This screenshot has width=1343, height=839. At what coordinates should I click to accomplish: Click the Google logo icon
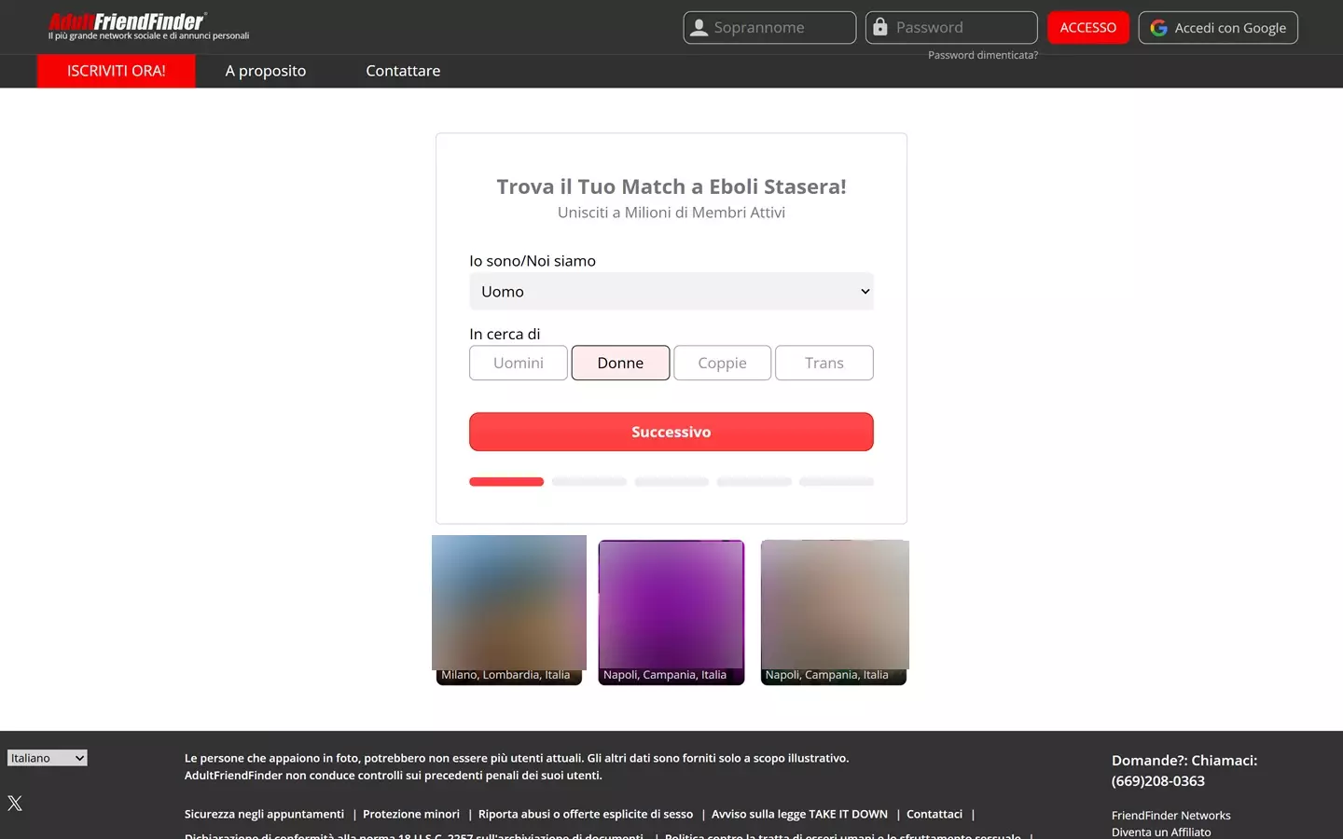[1158, 28]
